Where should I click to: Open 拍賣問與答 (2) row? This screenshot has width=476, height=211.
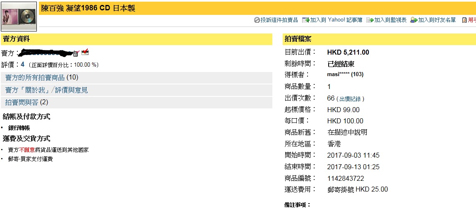pos(137,102)
